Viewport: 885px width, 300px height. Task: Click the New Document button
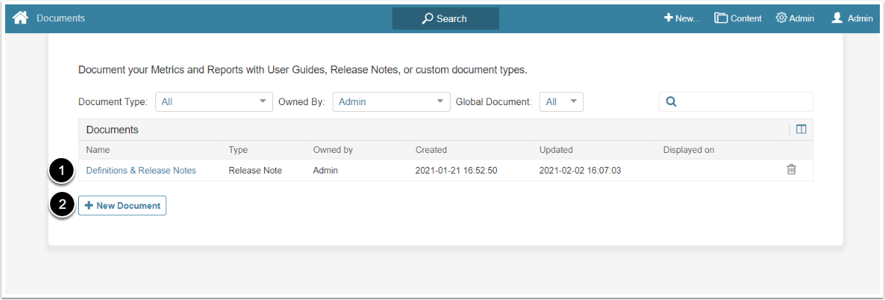coord(122,206)
